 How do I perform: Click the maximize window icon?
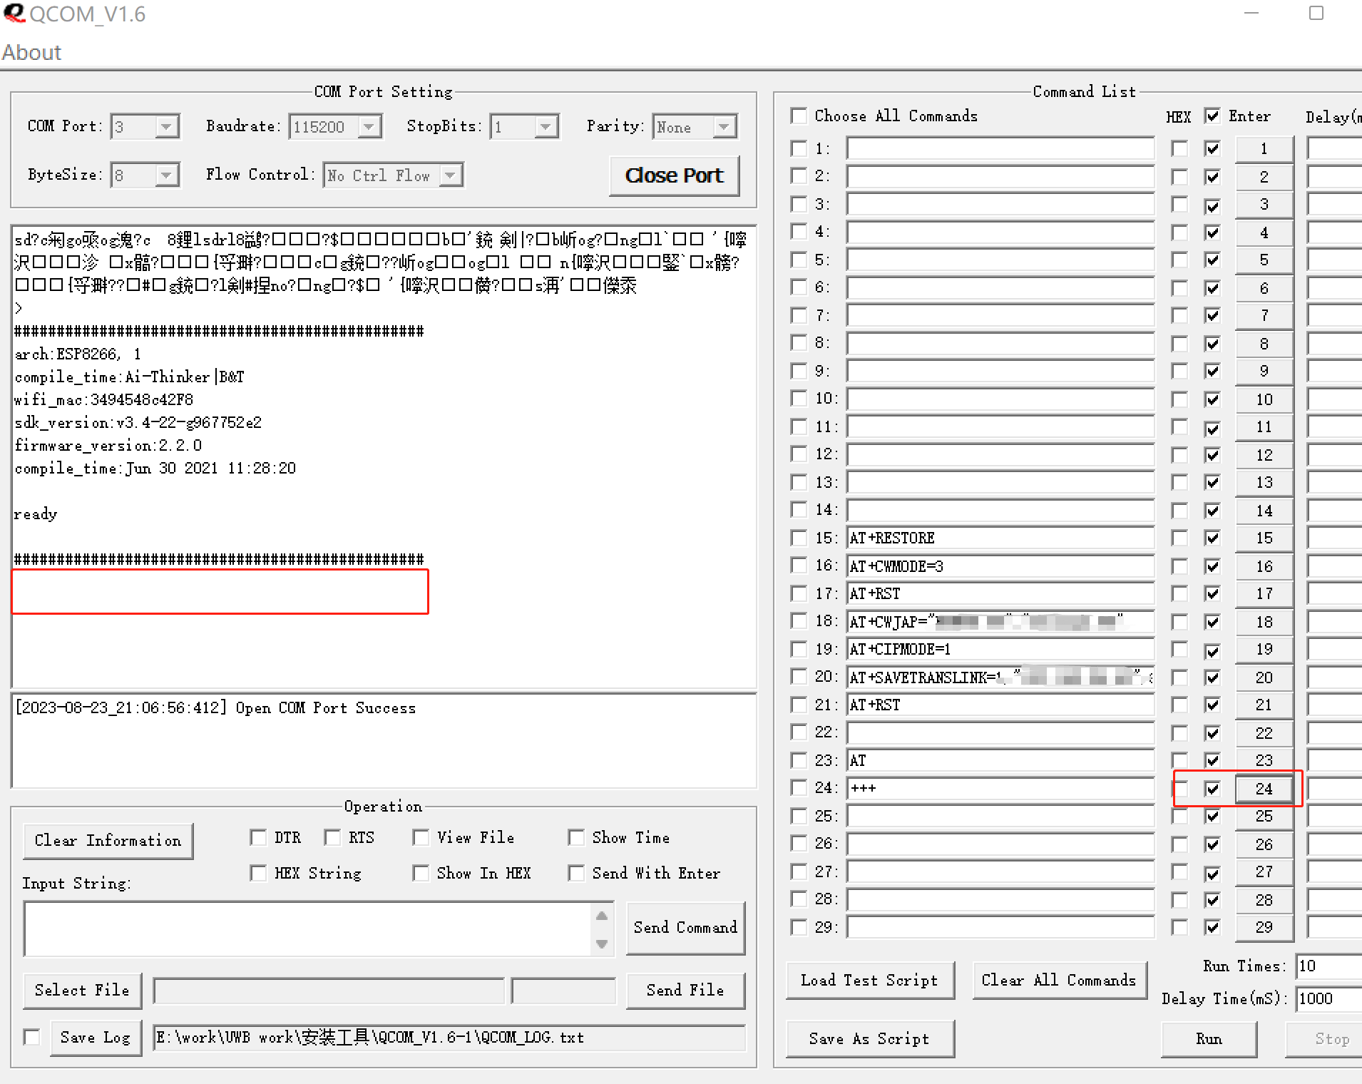(1316, 13)
